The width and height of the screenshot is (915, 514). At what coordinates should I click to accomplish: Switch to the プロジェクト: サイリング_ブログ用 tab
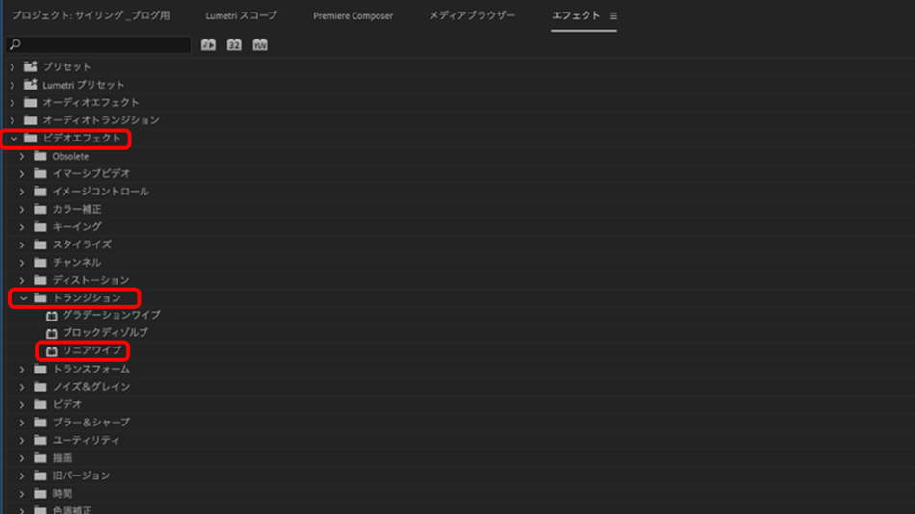tap(91, 15)
